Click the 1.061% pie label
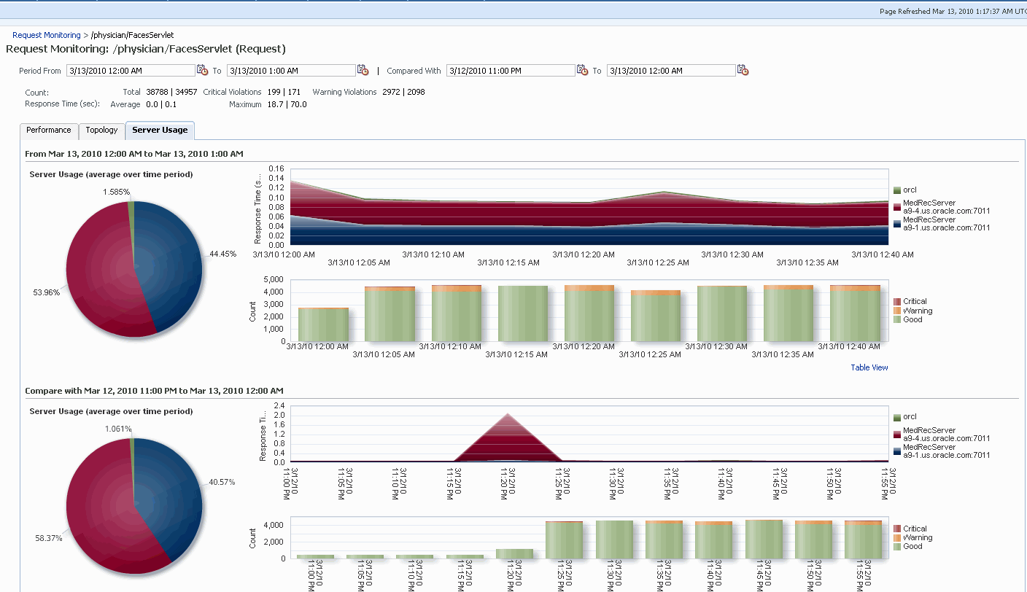 [117, 429]
